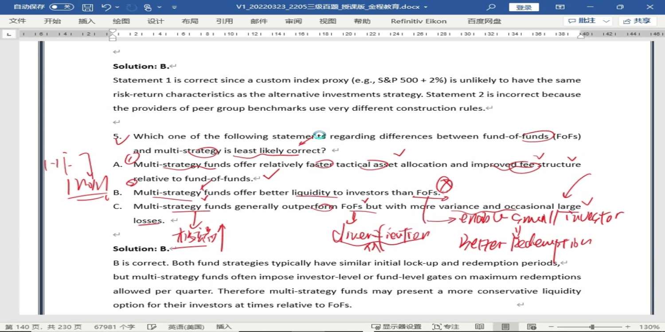The width and height of the screenshot is (665, 332).
Task: Open the 审阅 (Review) ribbon tab
Action: pyautogui.click(x=293, y=21)
